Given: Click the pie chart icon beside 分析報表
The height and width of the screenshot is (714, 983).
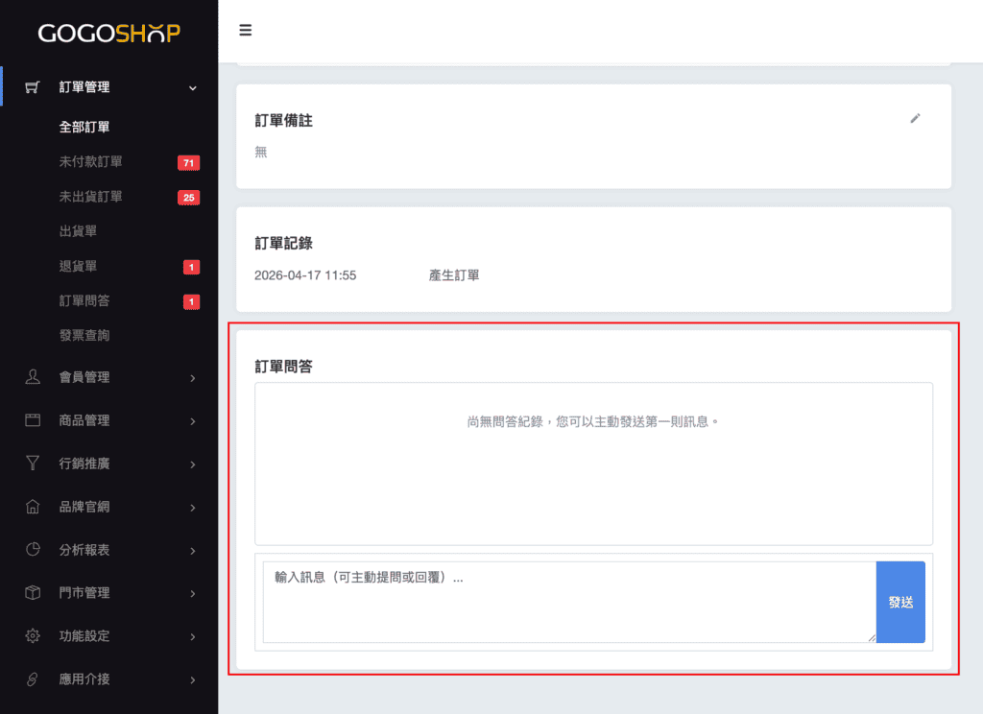Looking at the screenshot, I should pos(33,550).
